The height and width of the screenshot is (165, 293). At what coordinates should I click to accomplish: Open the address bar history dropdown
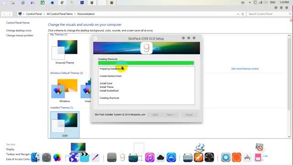[x=238, y=14]
